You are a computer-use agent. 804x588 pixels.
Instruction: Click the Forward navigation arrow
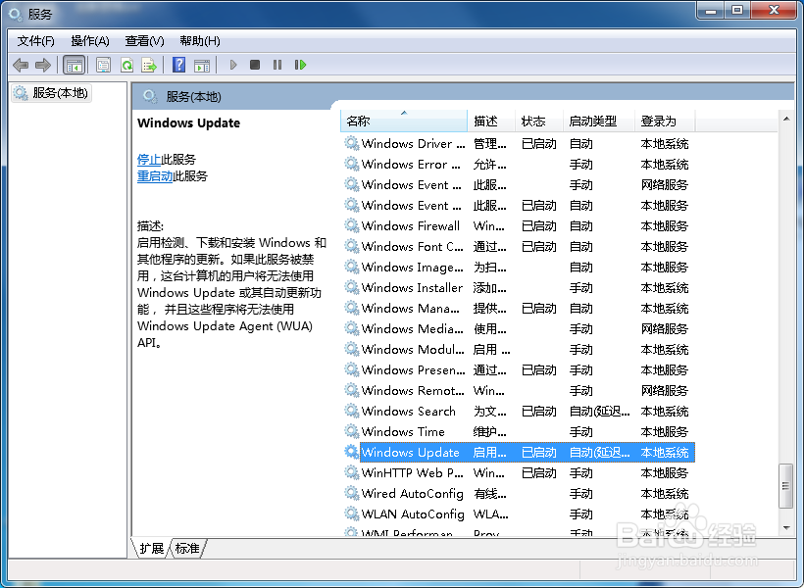pos(42,65)
